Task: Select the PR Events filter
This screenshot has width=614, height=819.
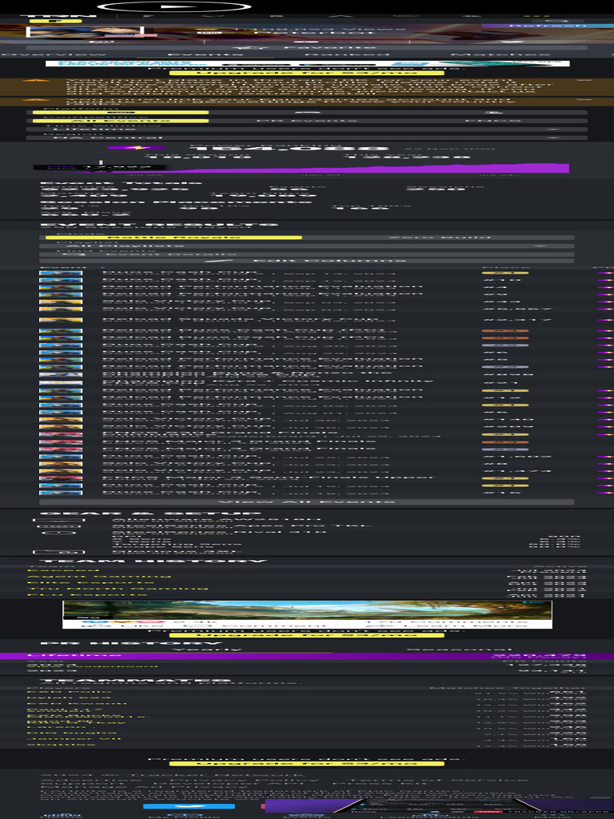Action: pos(307,120)
